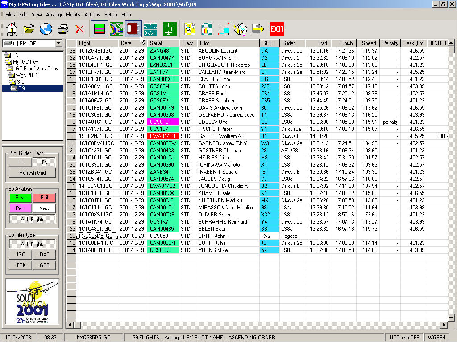
Task: Click the red EXIT icon
Action: coord(277,29)
